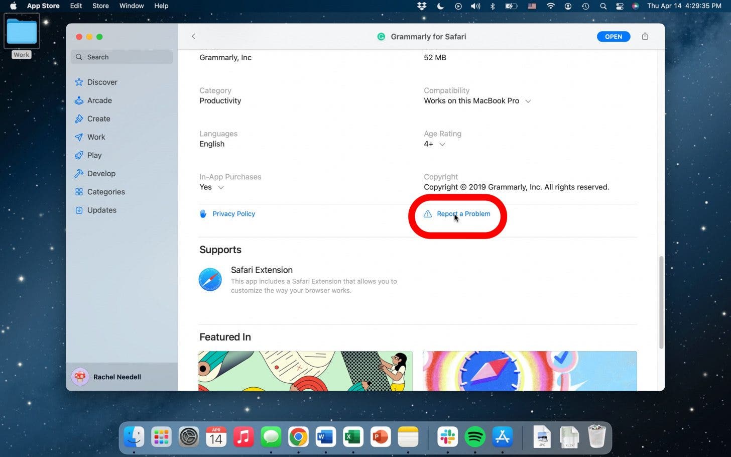Image resolution: width=731 pixels, height=457 pixels.
Task: Open the Window menu
Action: [132, 6]
